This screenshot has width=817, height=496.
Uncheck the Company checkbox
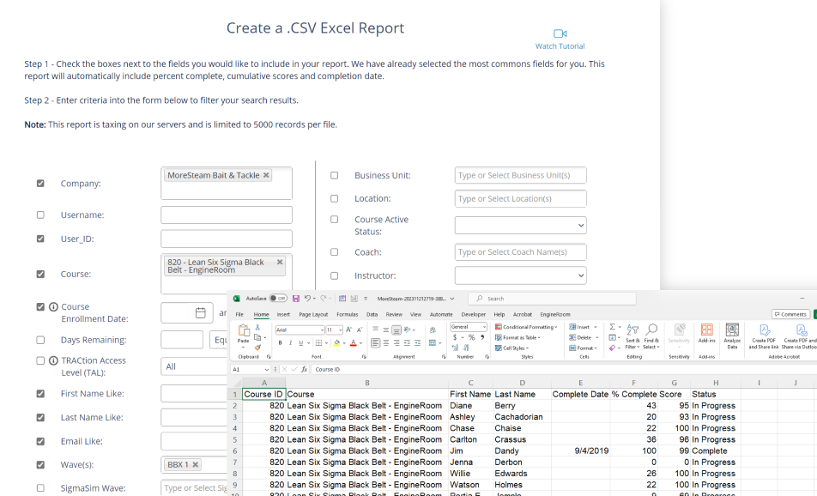[40, 184]
